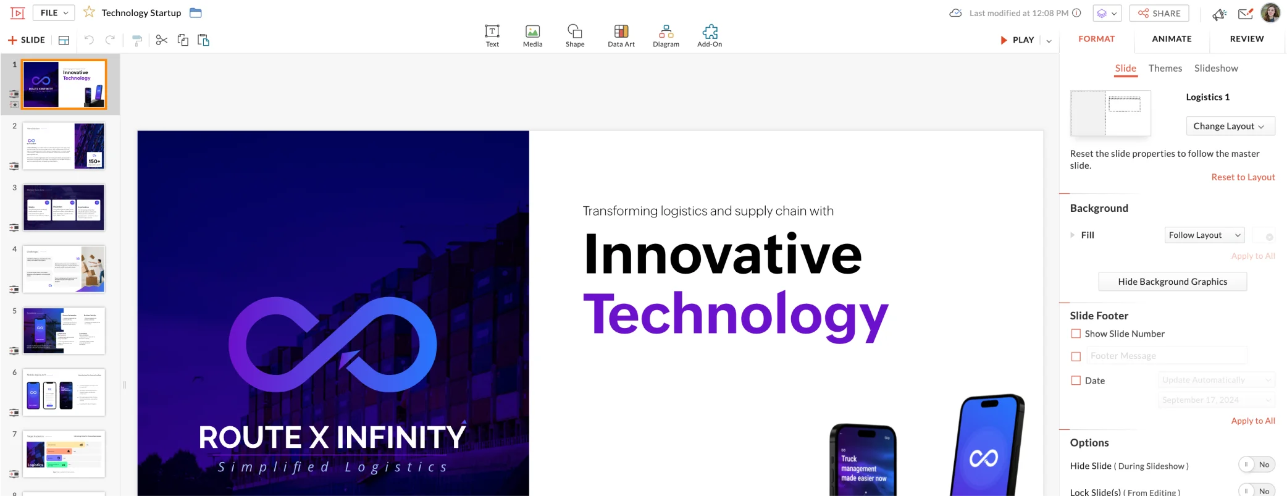This screenshot has height=496, width=1287.
Task: Click the transition icon beside slide 1
Action: pyautogui.click(x=14, y=94)
